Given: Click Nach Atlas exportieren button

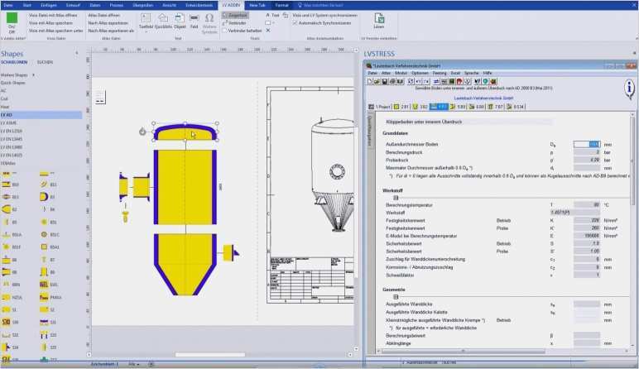Looking at the screenshot, I should 108,23.
